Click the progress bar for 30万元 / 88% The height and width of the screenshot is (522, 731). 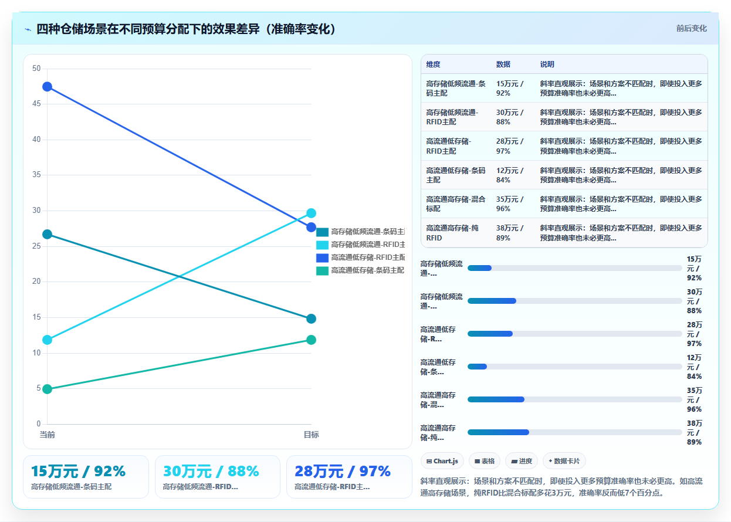click(574, 301)
